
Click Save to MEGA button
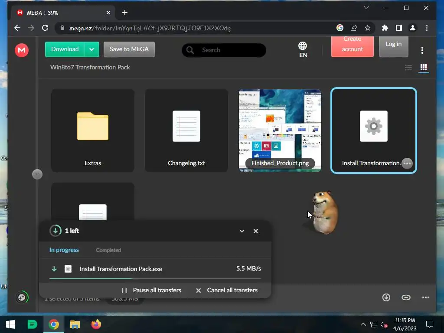[x=129, y=49]
